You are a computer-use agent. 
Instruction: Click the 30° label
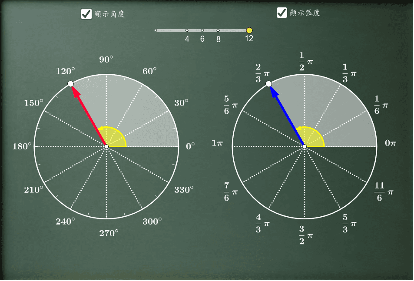pos(181,102)
